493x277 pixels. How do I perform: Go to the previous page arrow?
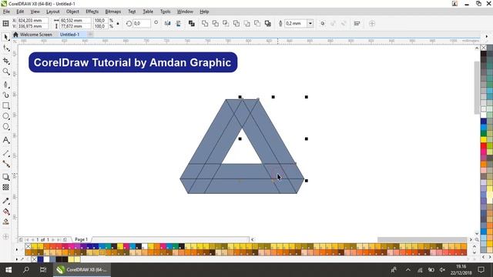tap(32, 239)
